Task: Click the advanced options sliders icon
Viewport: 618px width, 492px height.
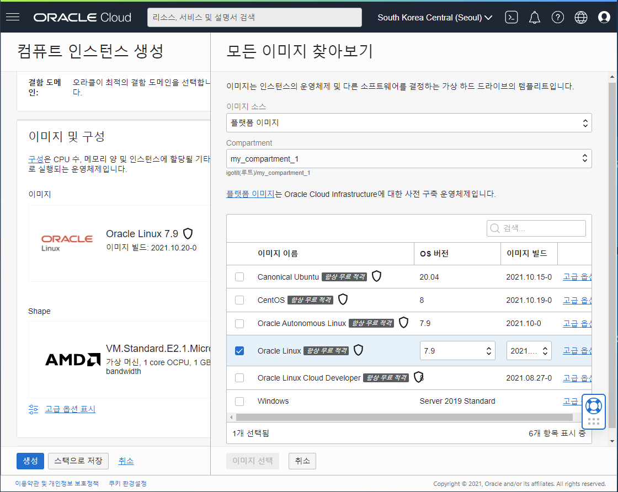Action: click(34, 409)
